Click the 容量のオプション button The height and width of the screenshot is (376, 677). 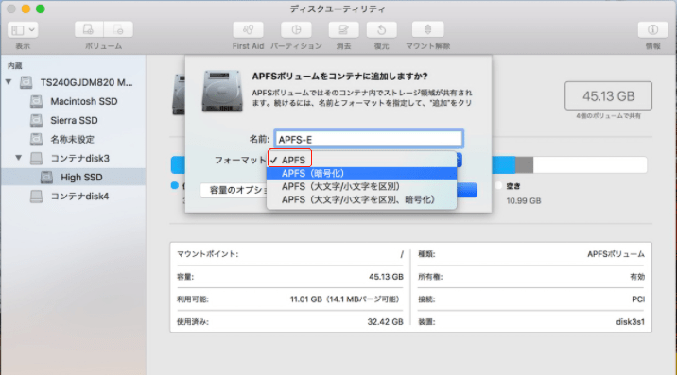click(x=234, y=190)
